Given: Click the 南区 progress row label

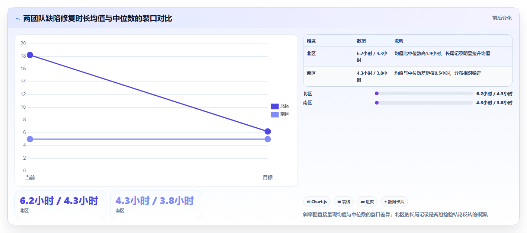Looking at the screenshot, I should (308, 103).
